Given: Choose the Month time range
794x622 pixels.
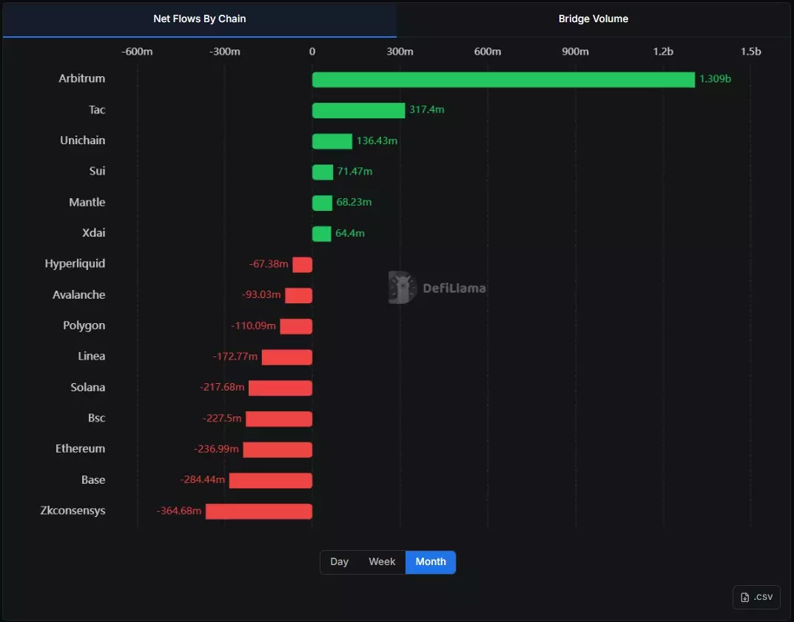Looking at the screenshot, I should pyautogui.click(x=431, y=562).
